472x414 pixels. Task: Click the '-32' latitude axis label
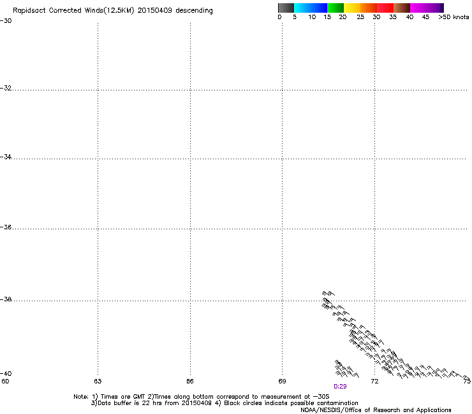(6, 88)
